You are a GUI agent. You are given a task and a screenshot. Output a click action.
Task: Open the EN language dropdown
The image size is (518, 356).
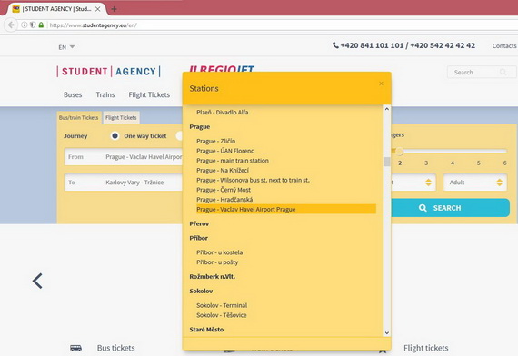click(66, 47)
